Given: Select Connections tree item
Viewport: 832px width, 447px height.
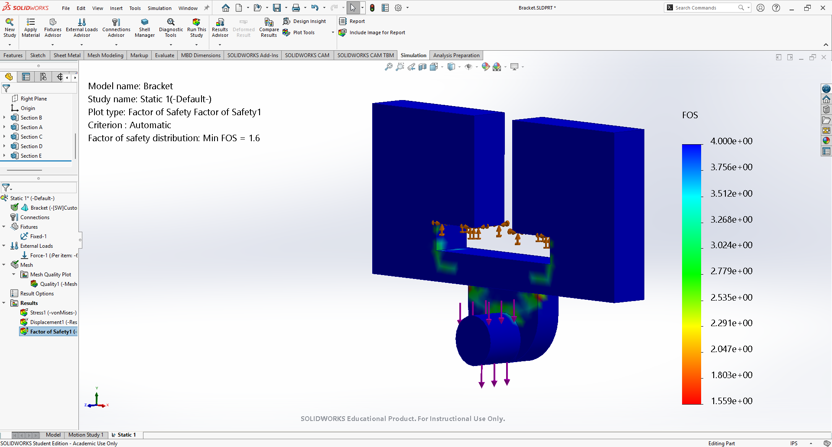Looking at the screenshot, I should pos(30,217).
